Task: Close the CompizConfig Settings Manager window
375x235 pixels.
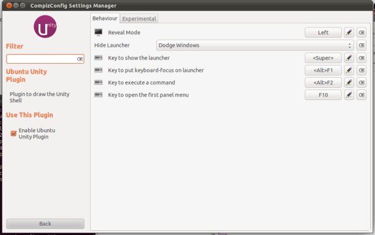Action: (x=9, y=5)
